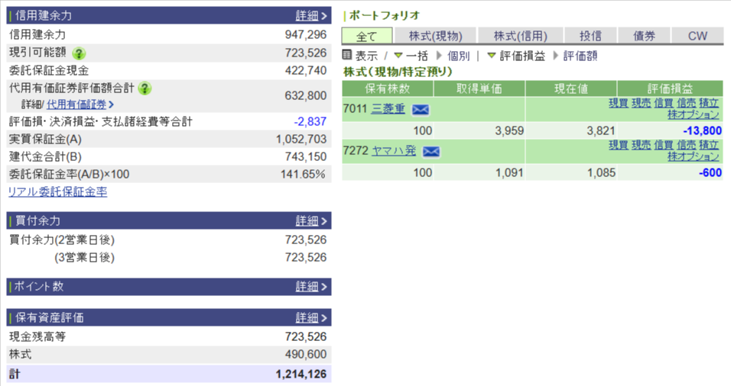Click 信買 for 7011 三菱重
This screenshot has height=386, width=731.
coord(664,103)
